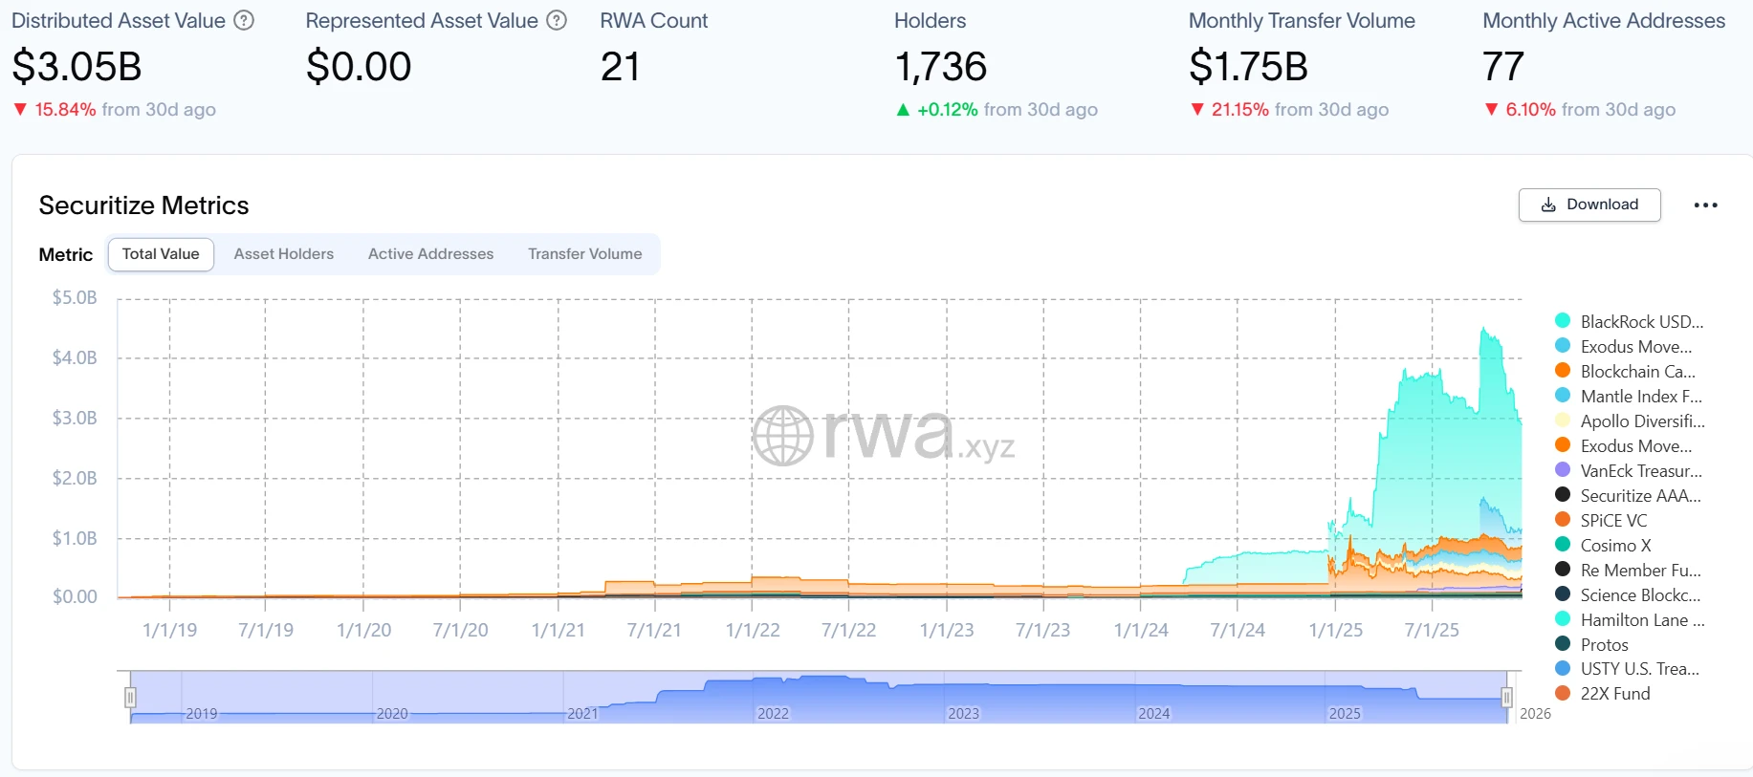Image resolution: width=1753 pixels, height=777 pixels.
Task: Click the 22X Fund legend dot
Action: (x=1563, y=694)
